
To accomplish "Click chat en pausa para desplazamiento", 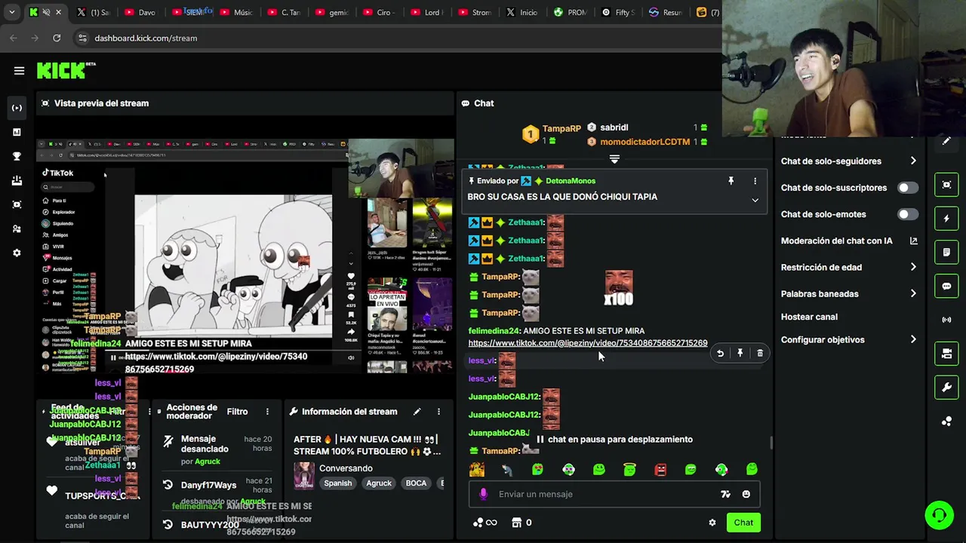I will [614, 439].
